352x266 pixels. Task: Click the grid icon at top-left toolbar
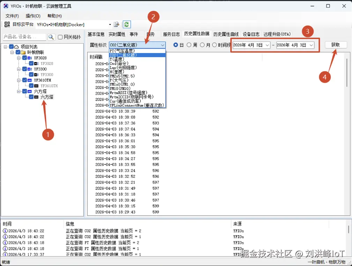[7, 25]
